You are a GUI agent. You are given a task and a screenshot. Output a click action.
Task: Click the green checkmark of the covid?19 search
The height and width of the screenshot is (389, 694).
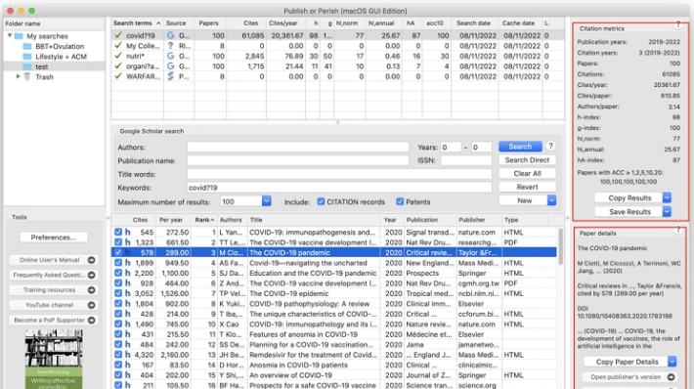(x=117, y=35)
